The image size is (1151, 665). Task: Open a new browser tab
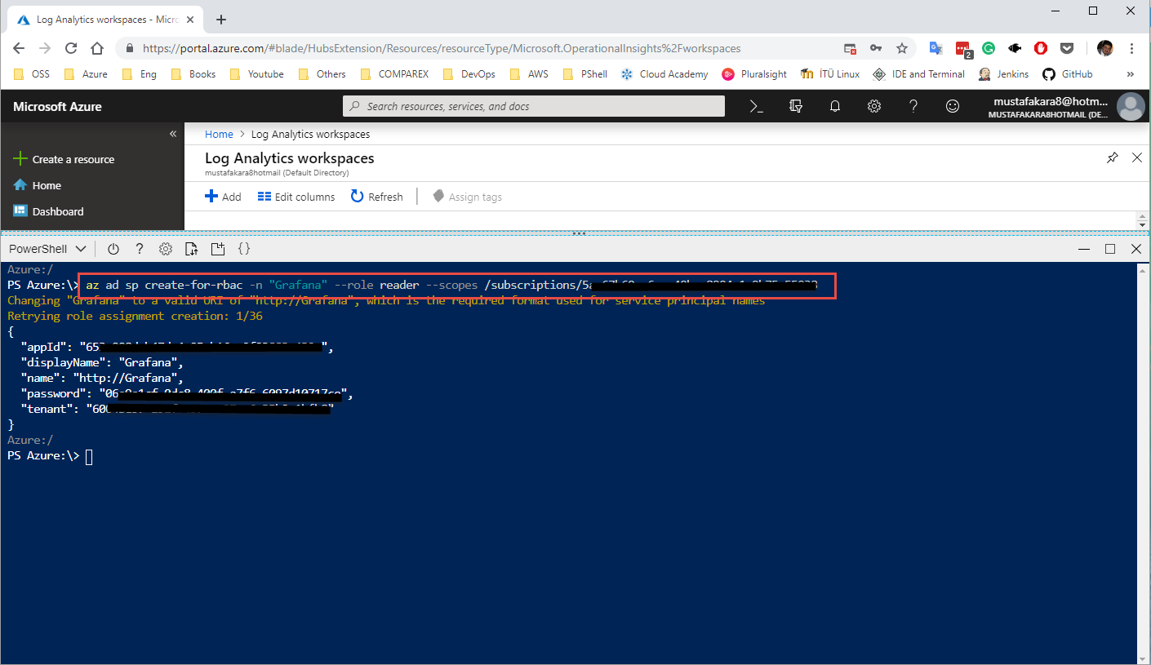(220, 20)
